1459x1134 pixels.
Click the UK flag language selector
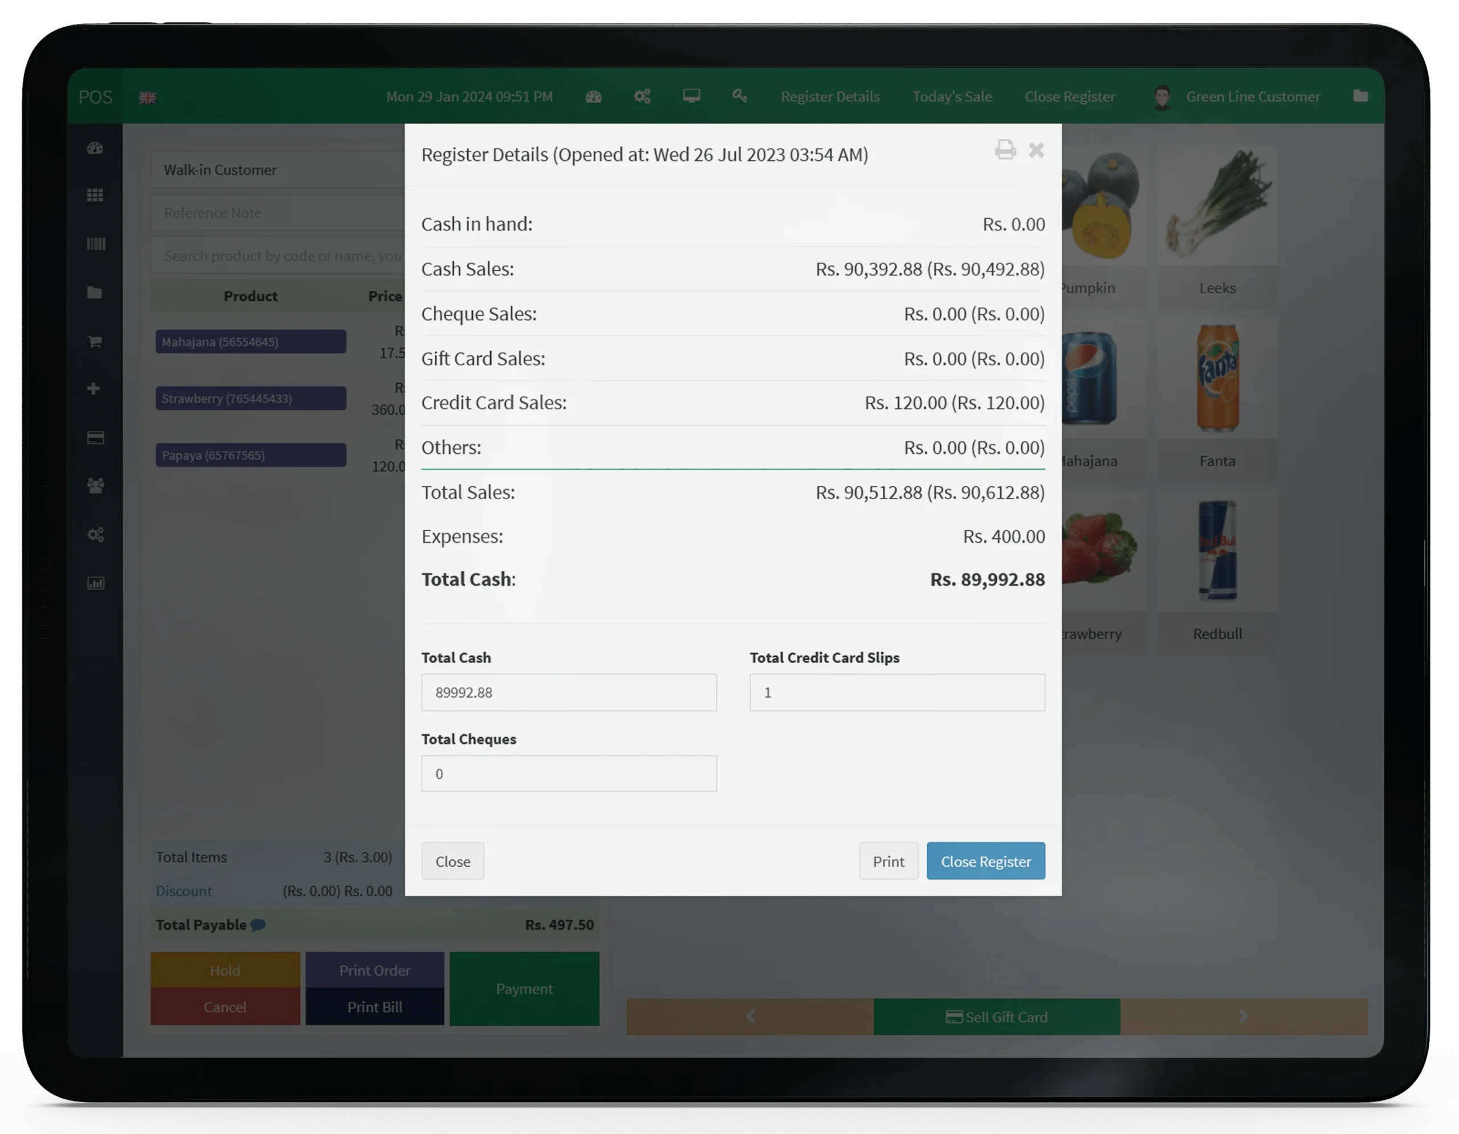pyautogui.click(x=148, y=98)
